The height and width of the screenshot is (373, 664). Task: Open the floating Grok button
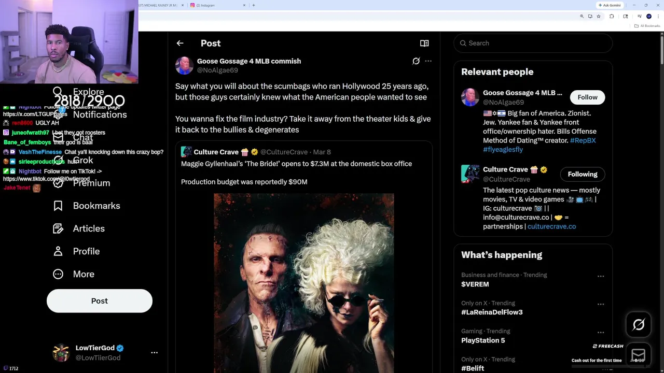639,325
